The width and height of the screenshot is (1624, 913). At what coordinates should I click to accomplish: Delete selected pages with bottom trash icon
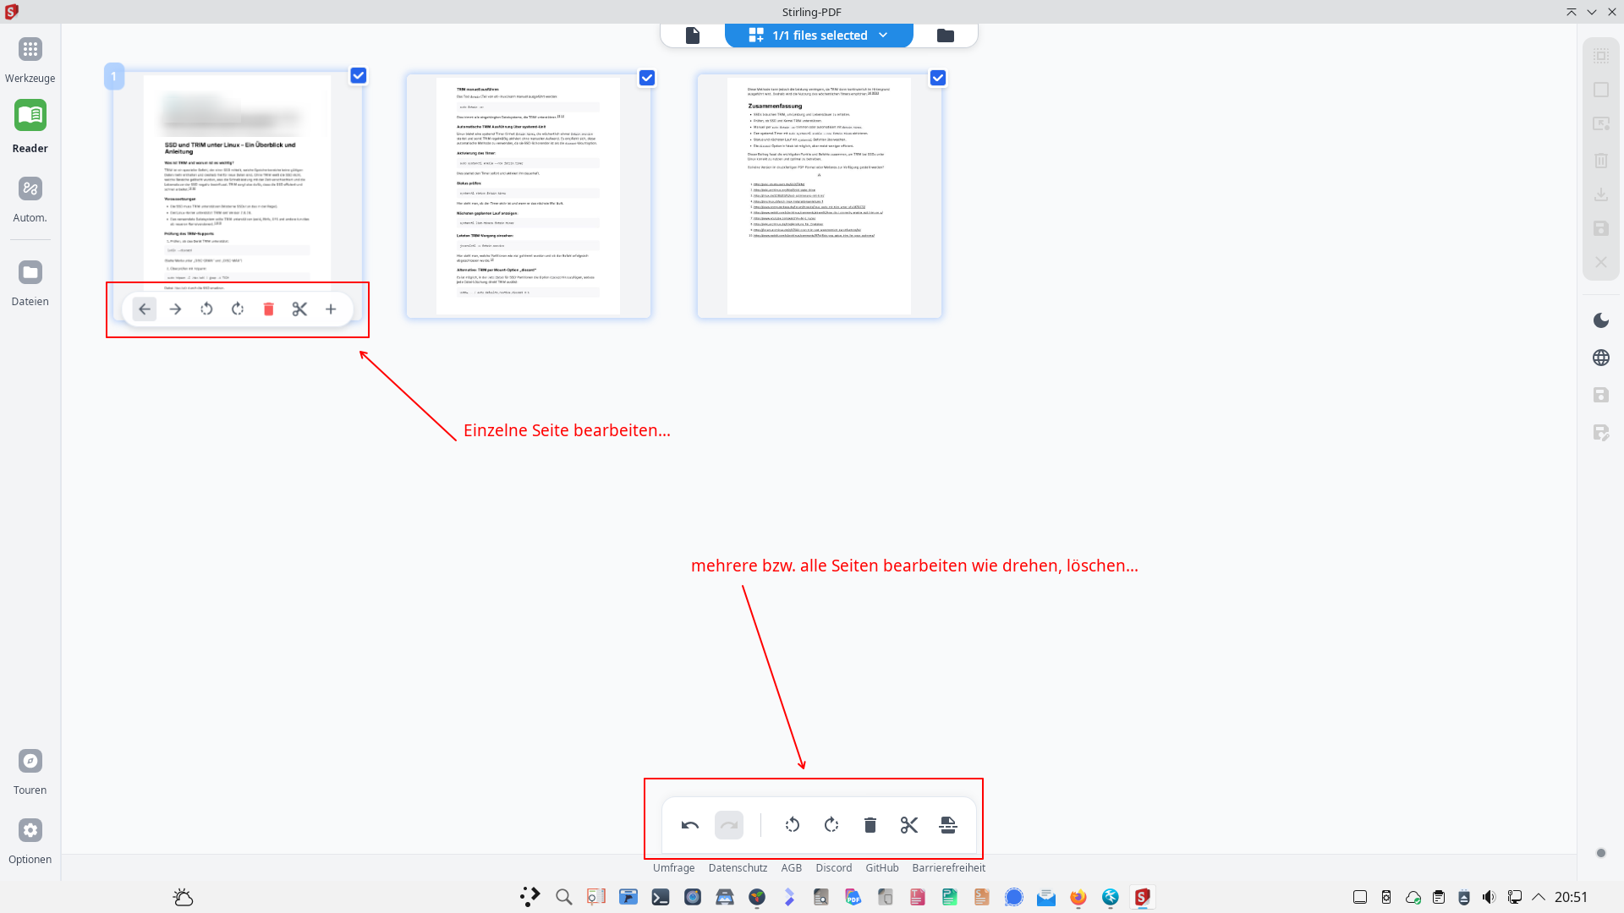tap(870, 825)
